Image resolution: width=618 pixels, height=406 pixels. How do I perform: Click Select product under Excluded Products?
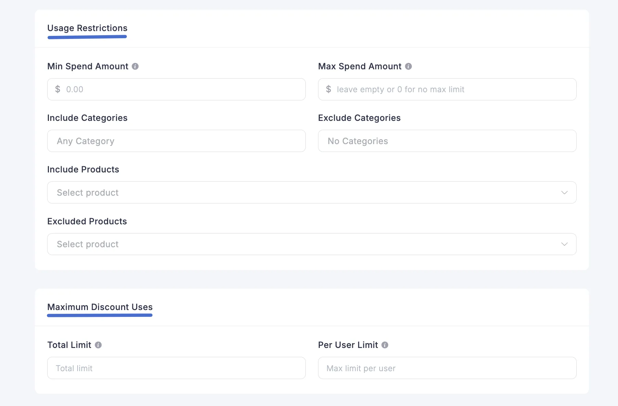coord(88,244)
